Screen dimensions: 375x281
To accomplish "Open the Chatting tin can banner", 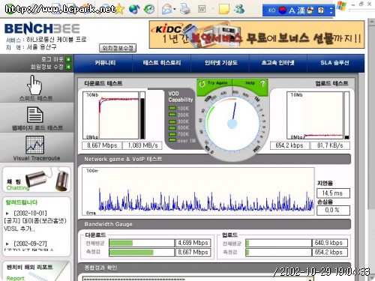I will click(37, 180).
